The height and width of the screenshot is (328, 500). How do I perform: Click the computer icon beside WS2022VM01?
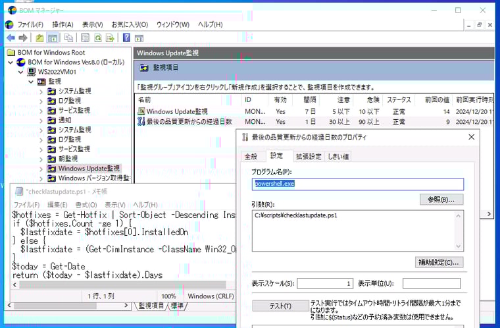32,72
